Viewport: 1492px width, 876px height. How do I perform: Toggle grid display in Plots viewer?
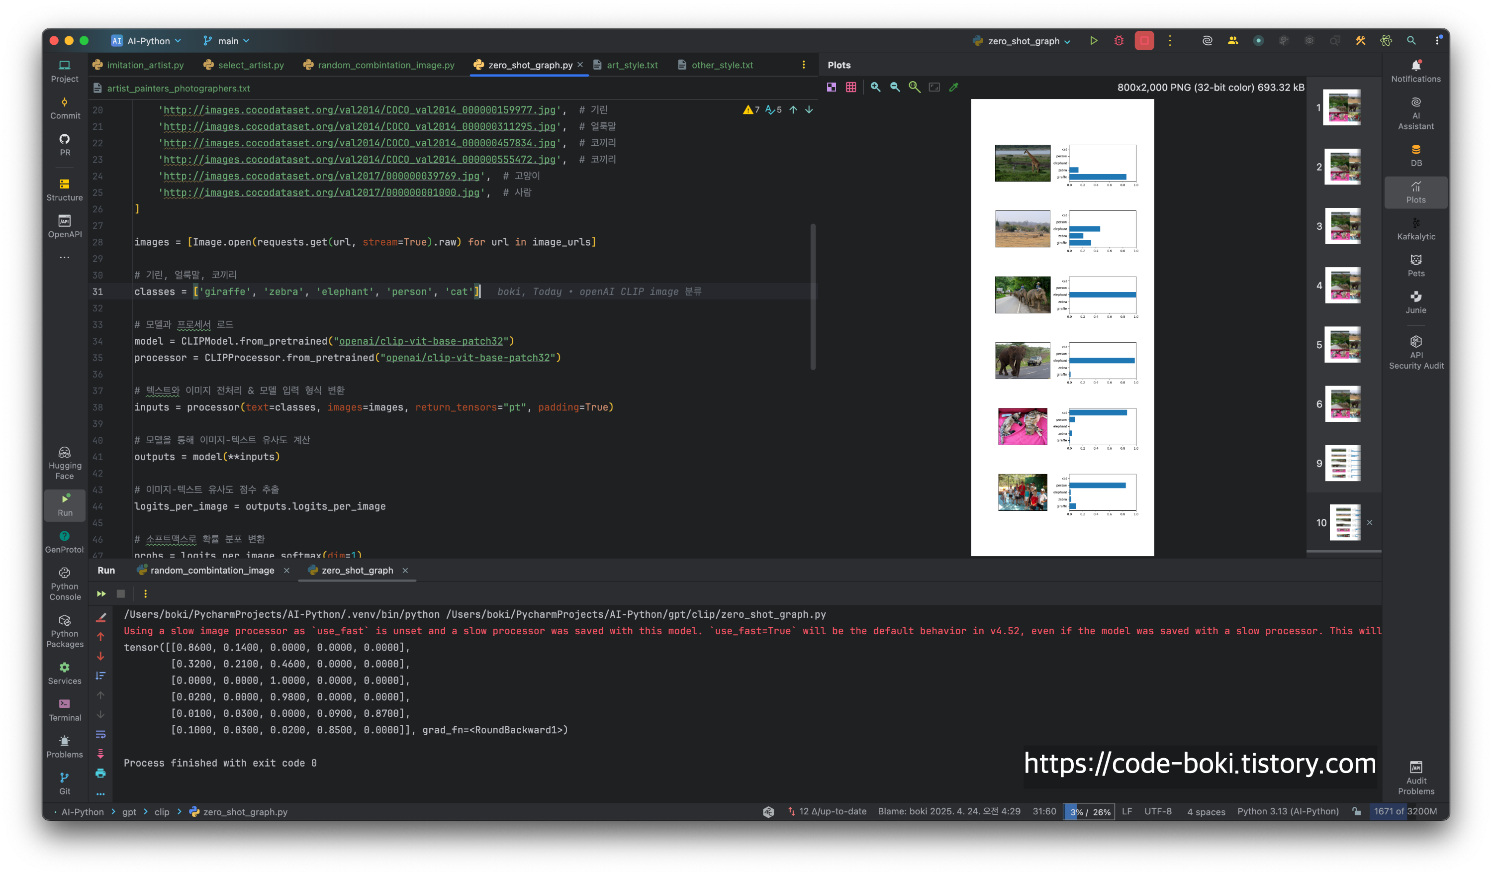(x=851, y=87)
